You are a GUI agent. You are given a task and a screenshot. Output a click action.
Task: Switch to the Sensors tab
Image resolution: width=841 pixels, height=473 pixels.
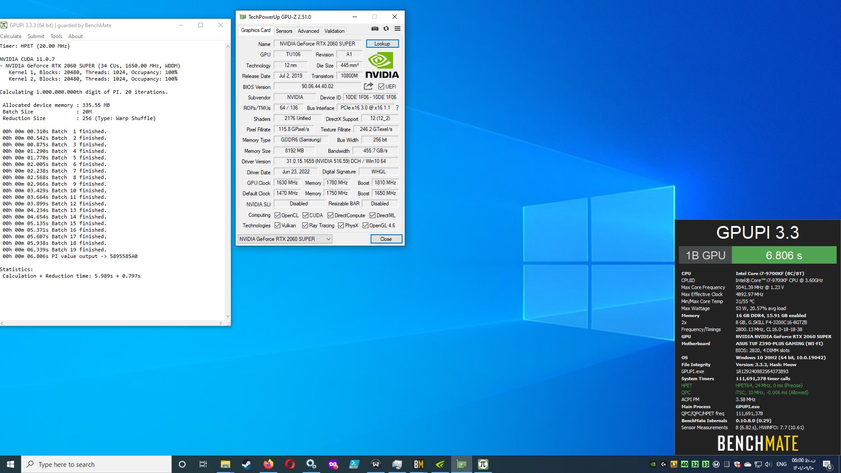[284, 31]
